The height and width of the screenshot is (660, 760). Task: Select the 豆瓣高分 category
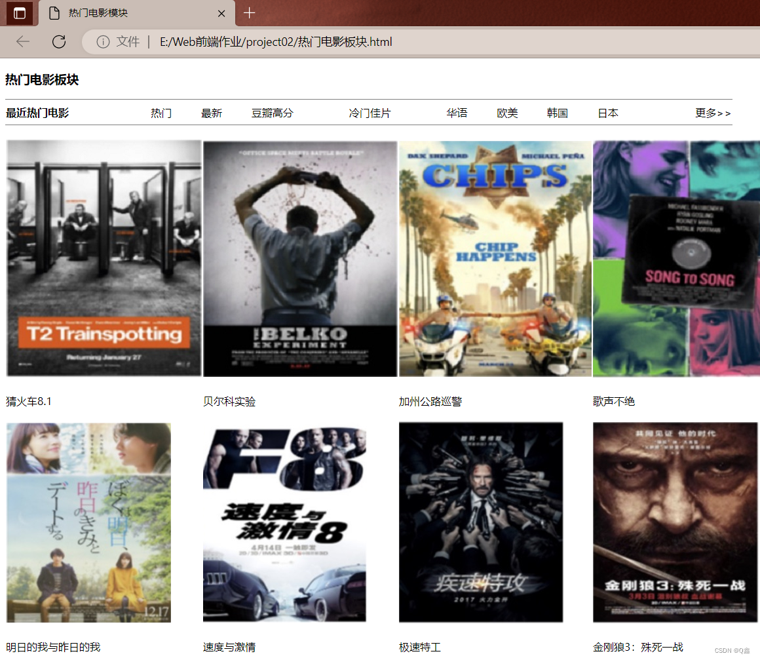coord(273,113)
